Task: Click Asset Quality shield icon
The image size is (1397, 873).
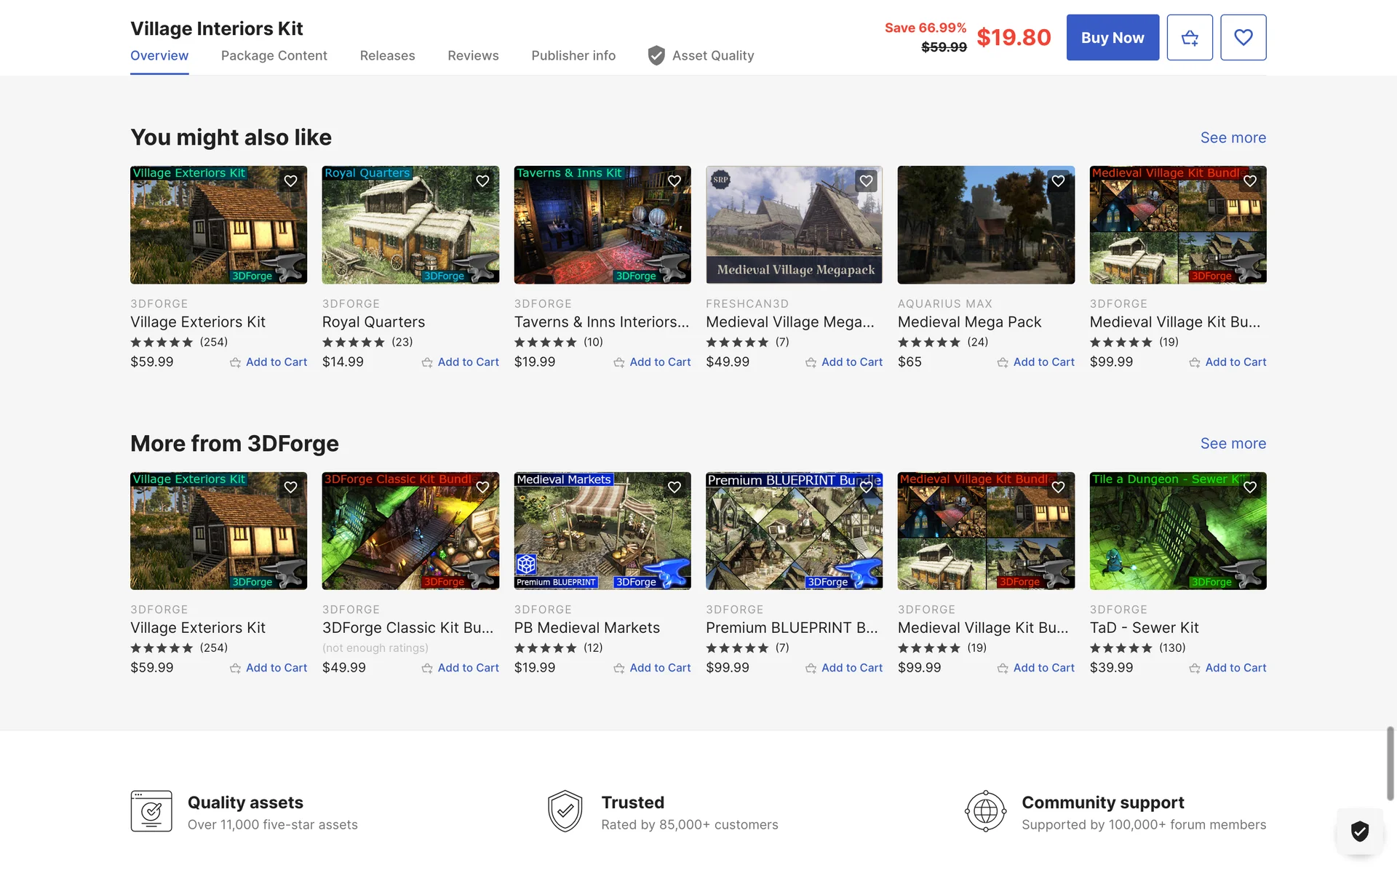Action: point(656,56)
